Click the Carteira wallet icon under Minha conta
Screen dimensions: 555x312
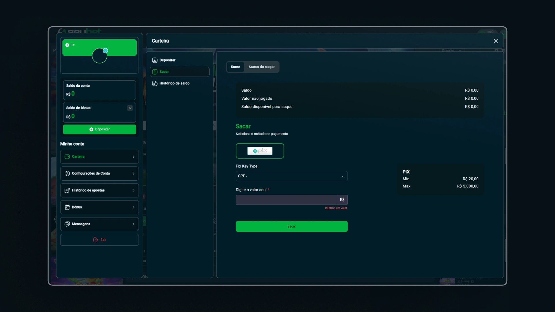tap(67, 157)
